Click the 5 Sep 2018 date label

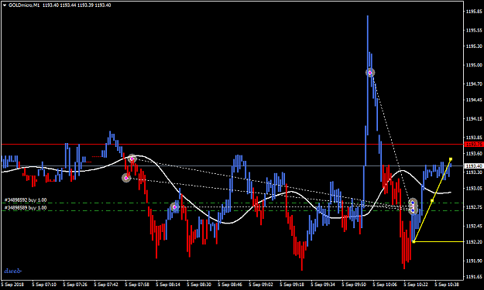[x=12, y=285]
